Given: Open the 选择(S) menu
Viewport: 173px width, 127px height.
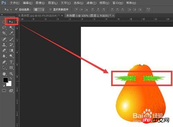Looking at the screenshot, I should (x=79, y=3).
